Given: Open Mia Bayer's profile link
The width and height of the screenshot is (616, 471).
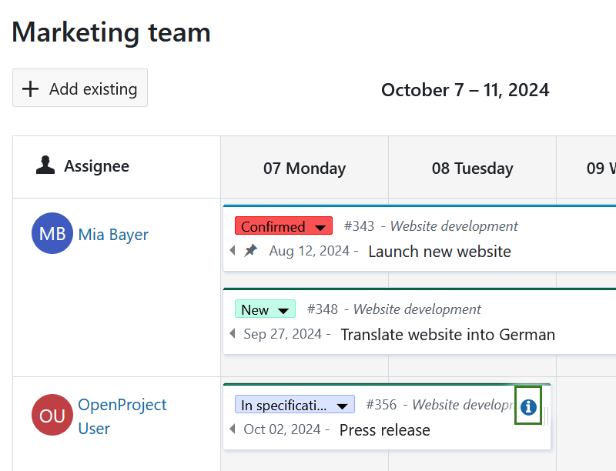Looking at the screenshot, I should click(x=112, y=234).
